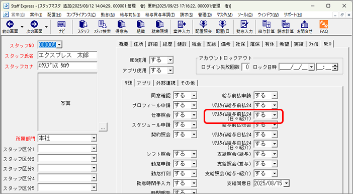
Task: Expand the 前の画面 history dropdown arrow
Action: point(22,27)
